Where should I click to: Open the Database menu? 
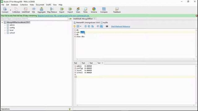(15, 5)
